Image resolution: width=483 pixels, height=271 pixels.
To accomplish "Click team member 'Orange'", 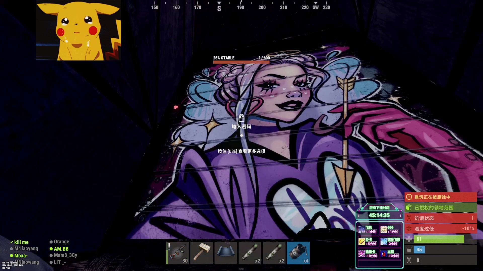I will [x=61, y=242].
